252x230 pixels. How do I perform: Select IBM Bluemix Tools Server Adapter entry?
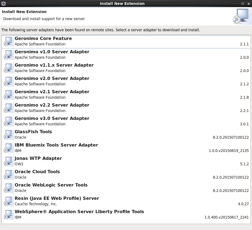tap(126, 148)
